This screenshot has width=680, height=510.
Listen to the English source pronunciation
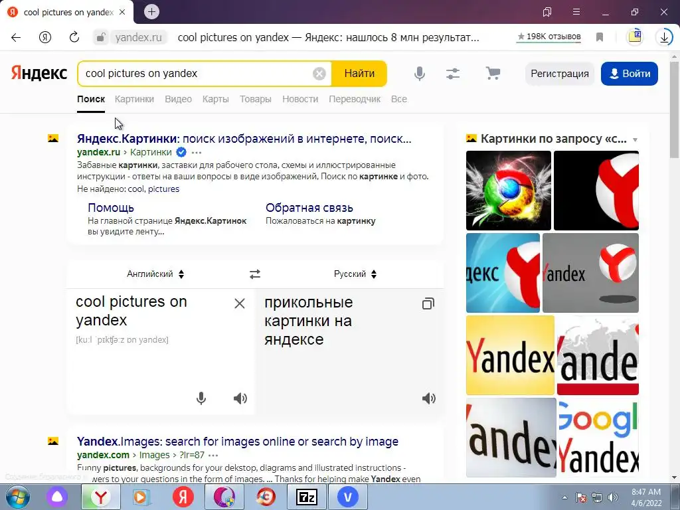pyautogui.click(x=240, y=398)
